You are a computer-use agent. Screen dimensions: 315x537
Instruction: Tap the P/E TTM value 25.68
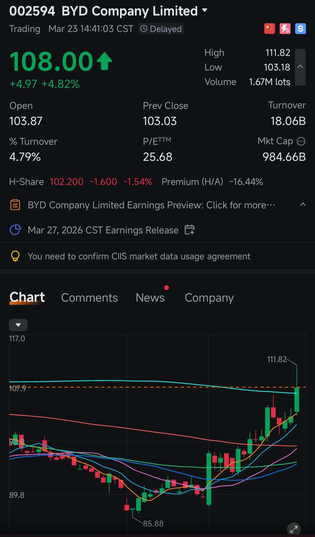(x=157, y=157)
